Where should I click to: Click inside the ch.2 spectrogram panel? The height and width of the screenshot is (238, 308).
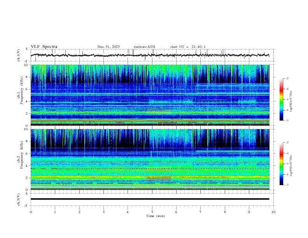150,159
